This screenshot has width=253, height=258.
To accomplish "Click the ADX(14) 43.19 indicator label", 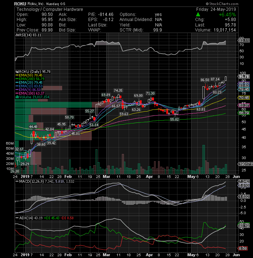I will click(29, 218).
